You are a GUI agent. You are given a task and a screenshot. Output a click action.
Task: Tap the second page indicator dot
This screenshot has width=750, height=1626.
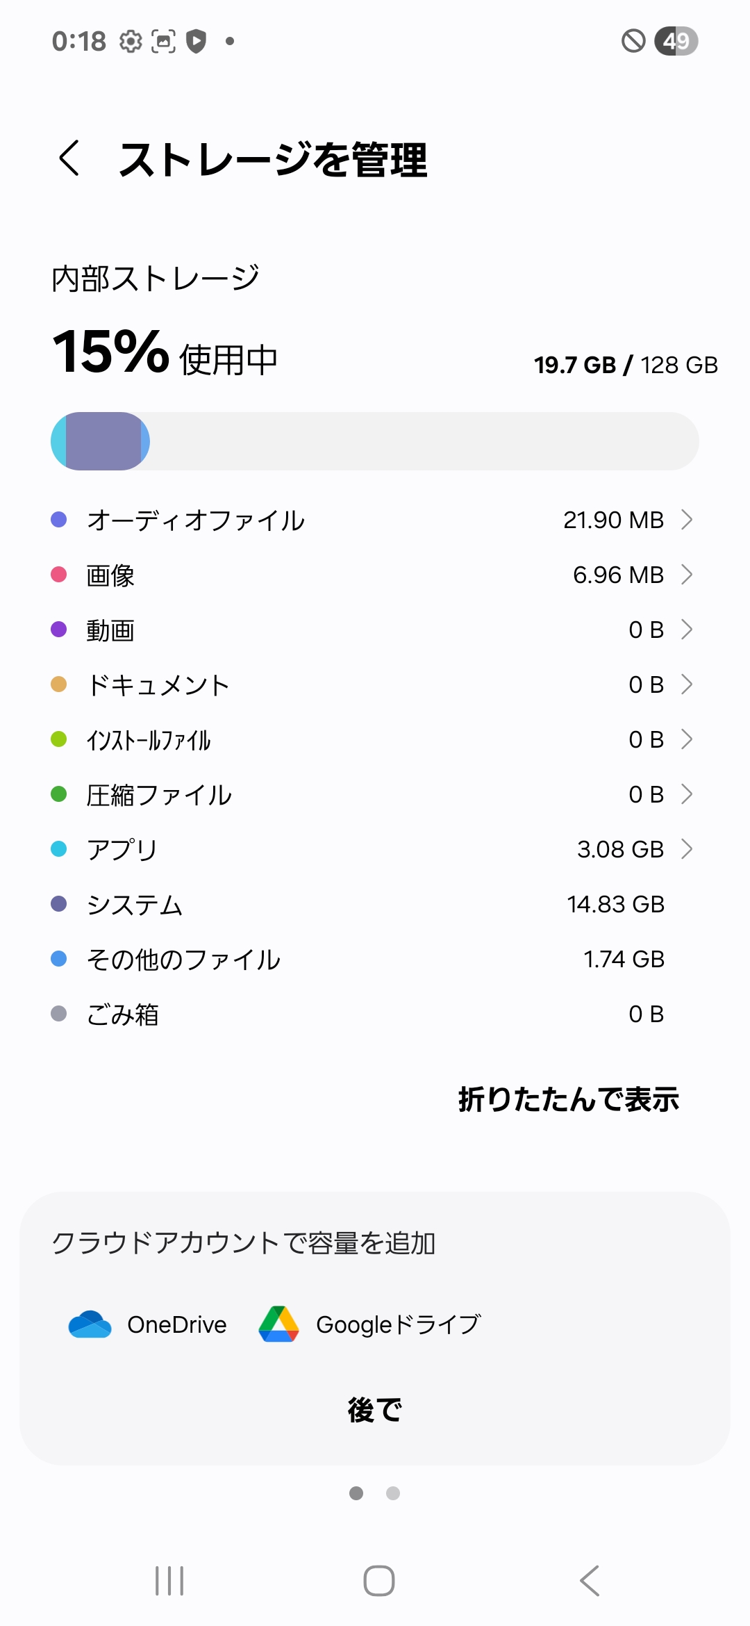[393, 1493]
